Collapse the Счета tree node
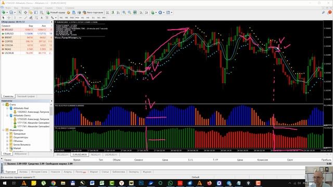 coord(4,104)
